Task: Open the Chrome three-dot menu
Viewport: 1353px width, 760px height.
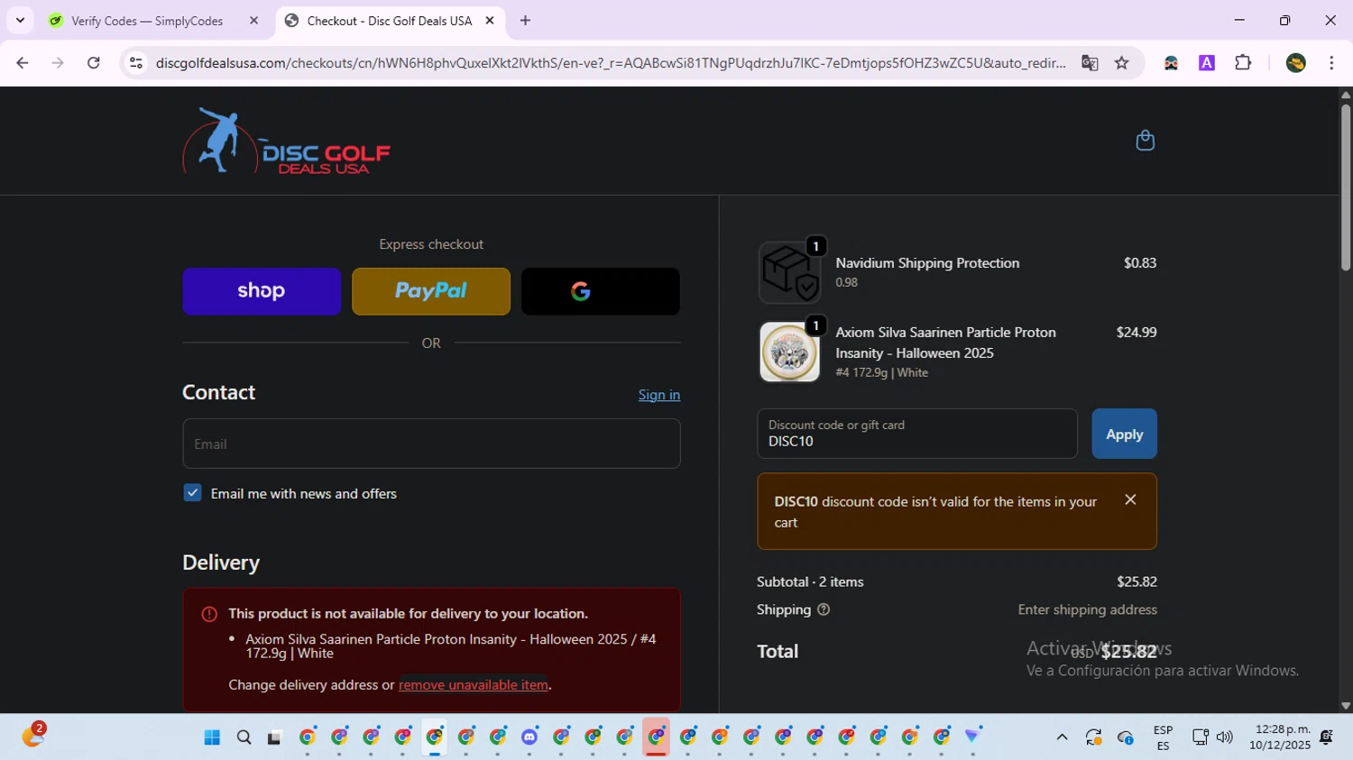Action: (x=1331, y=63)
